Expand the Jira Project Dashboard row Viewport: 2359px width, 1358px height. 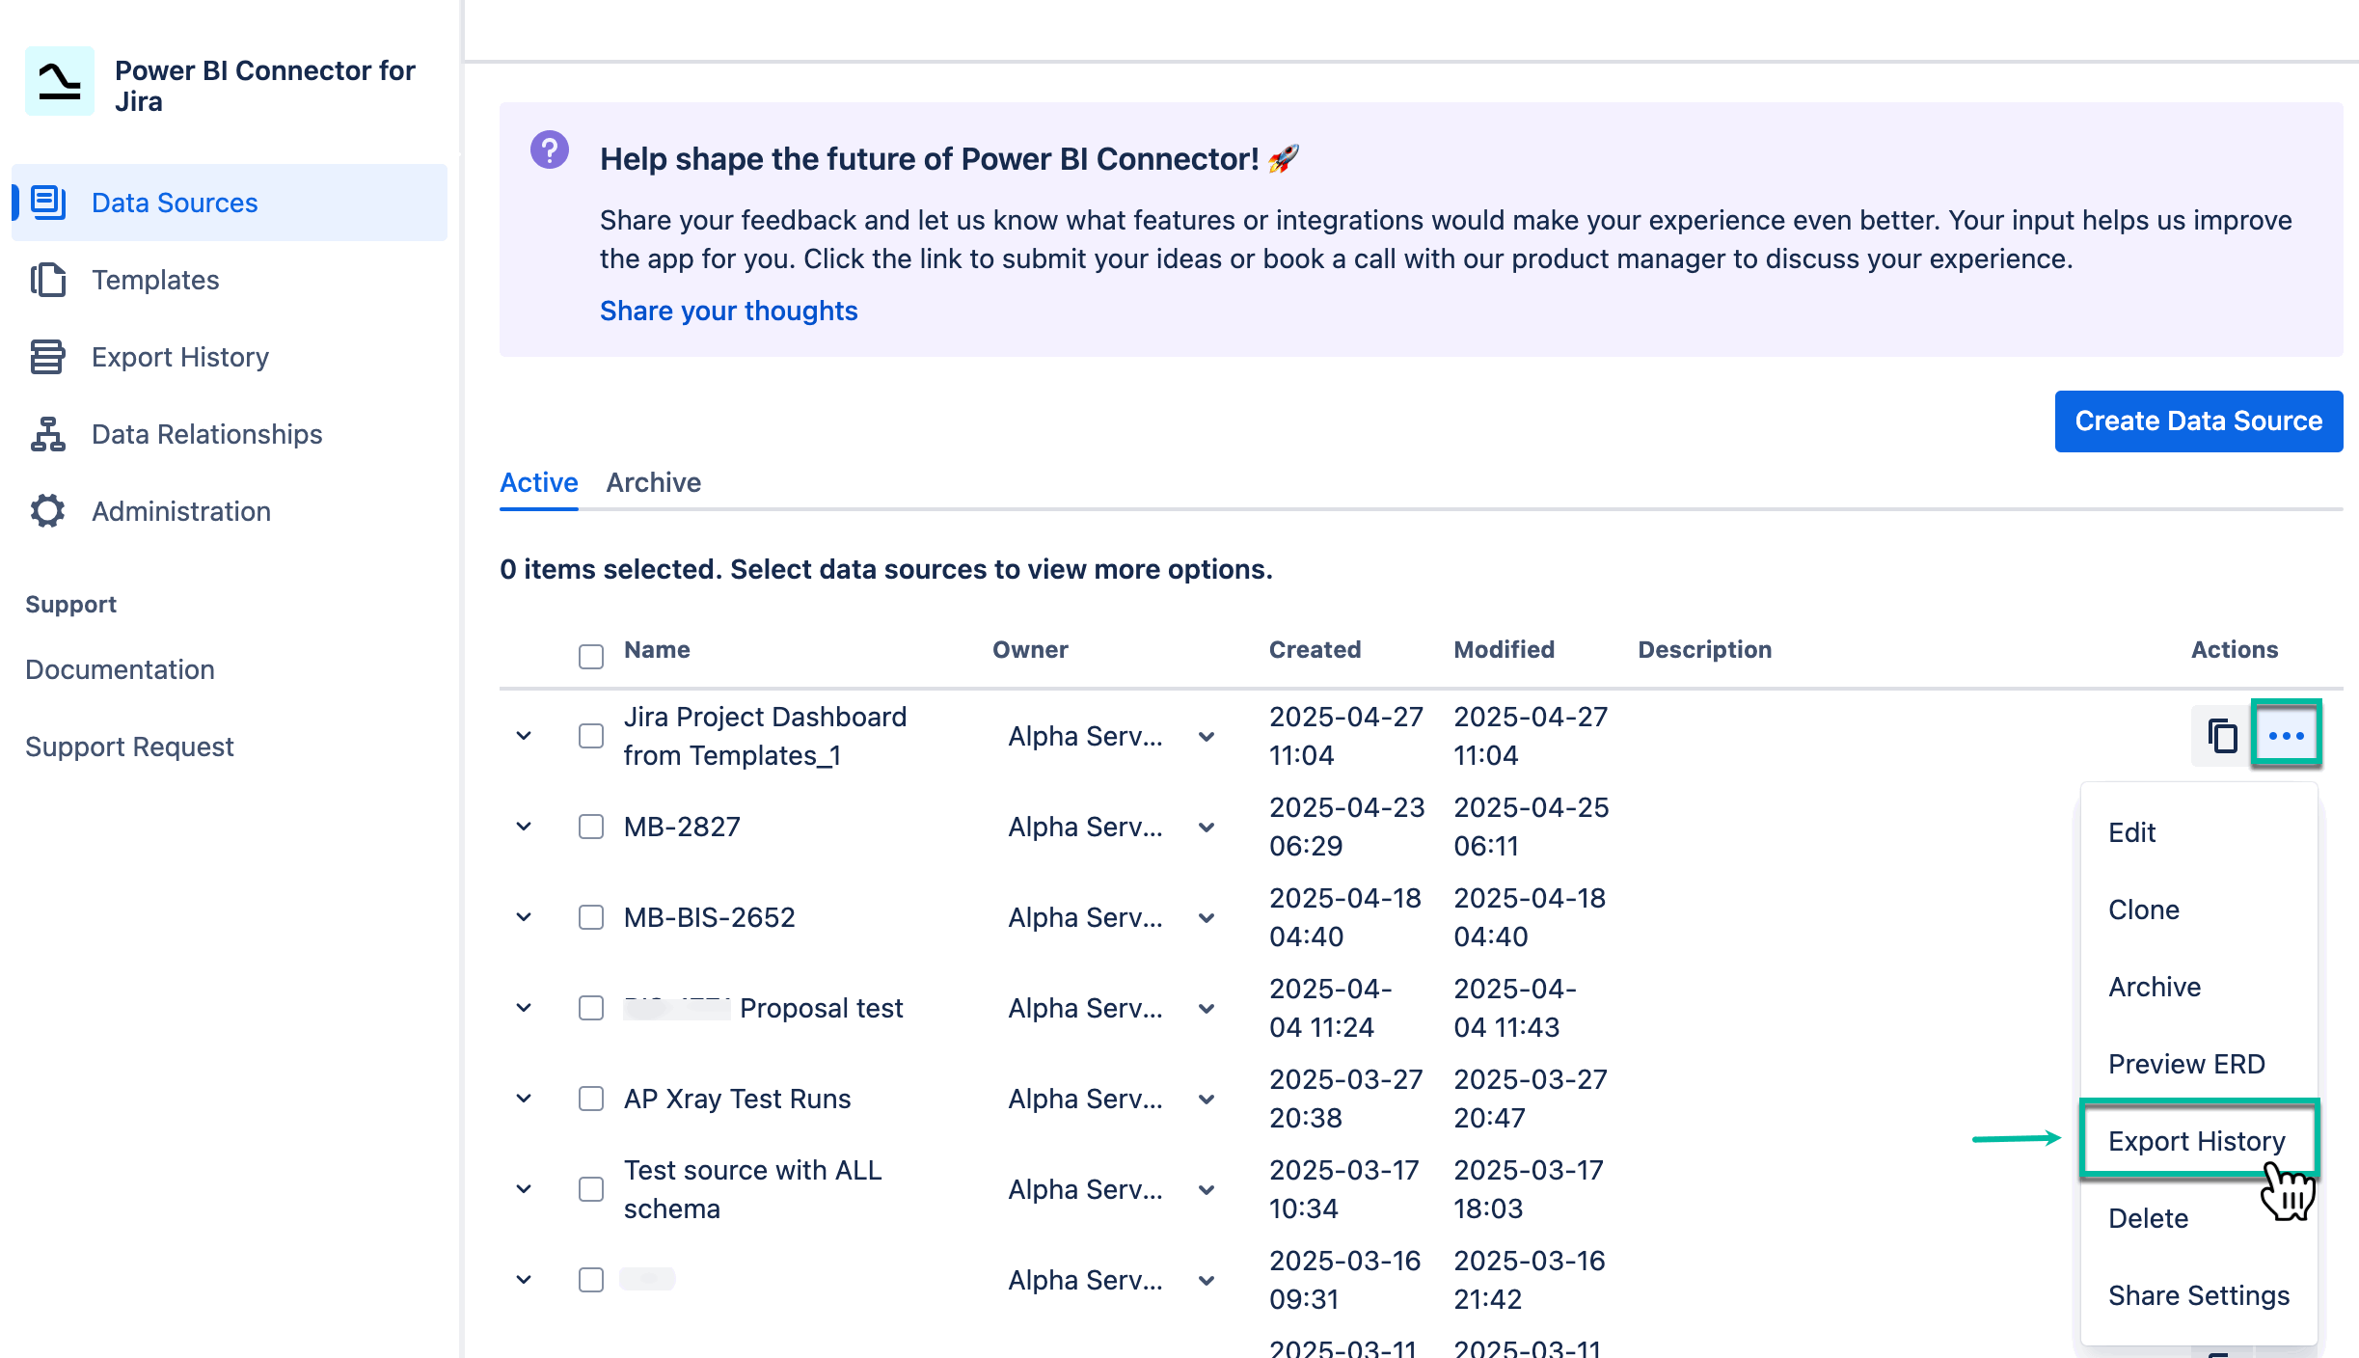click(524, 735)
